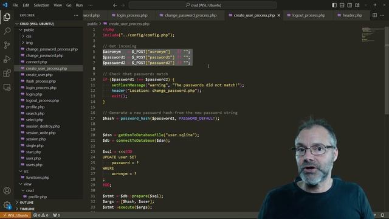Open the Run menu
The height and width of the screenshot is (219, 389).
(x=79, y=5)
